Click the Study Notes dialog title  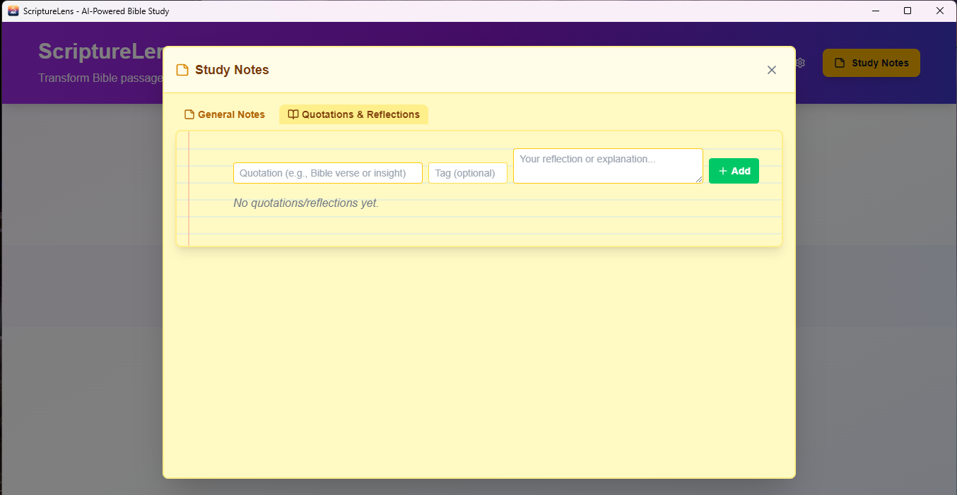point(232,70)
